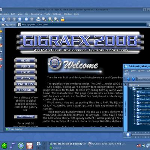Click the green flower ICQ taskbar icon
This screenshot has height=150, width=150.
[4, 145]
